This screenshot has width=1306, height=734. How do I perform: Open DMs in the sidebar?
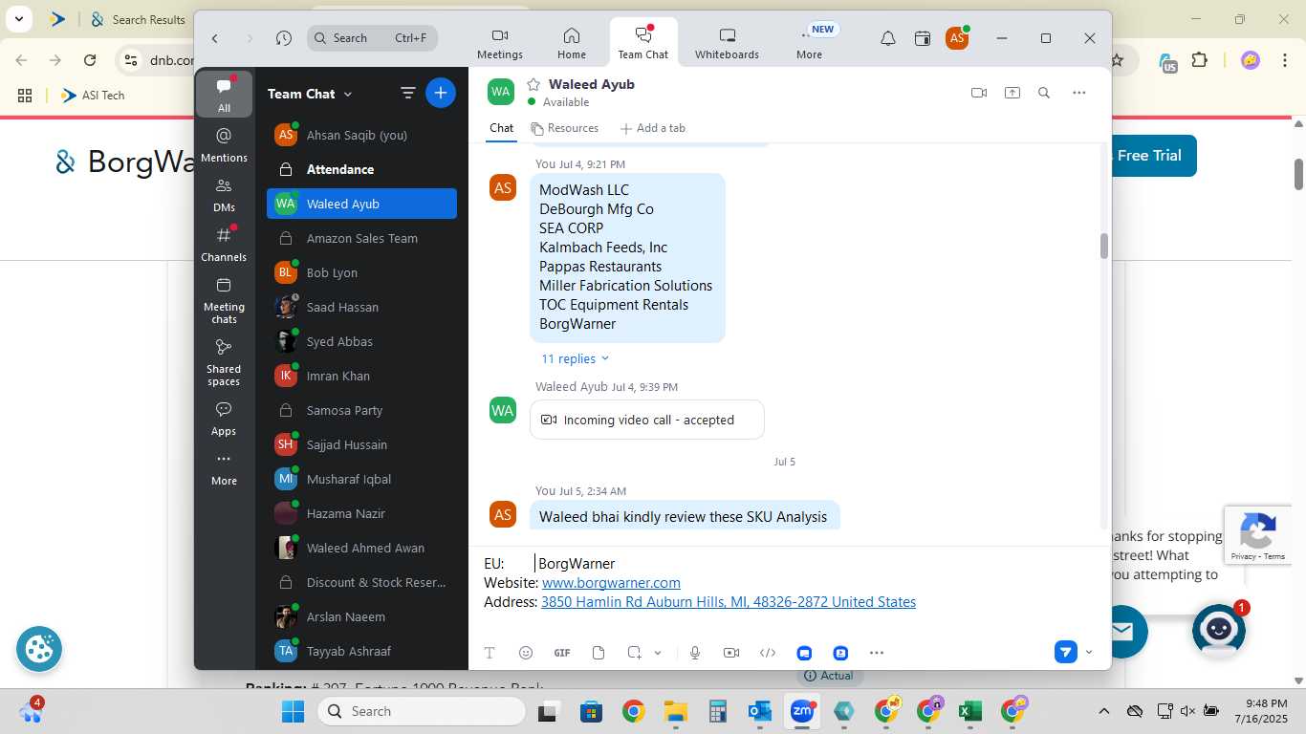tap(224, 194)
